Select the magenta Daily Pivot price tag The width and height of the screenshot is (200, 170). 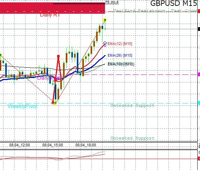199,75
